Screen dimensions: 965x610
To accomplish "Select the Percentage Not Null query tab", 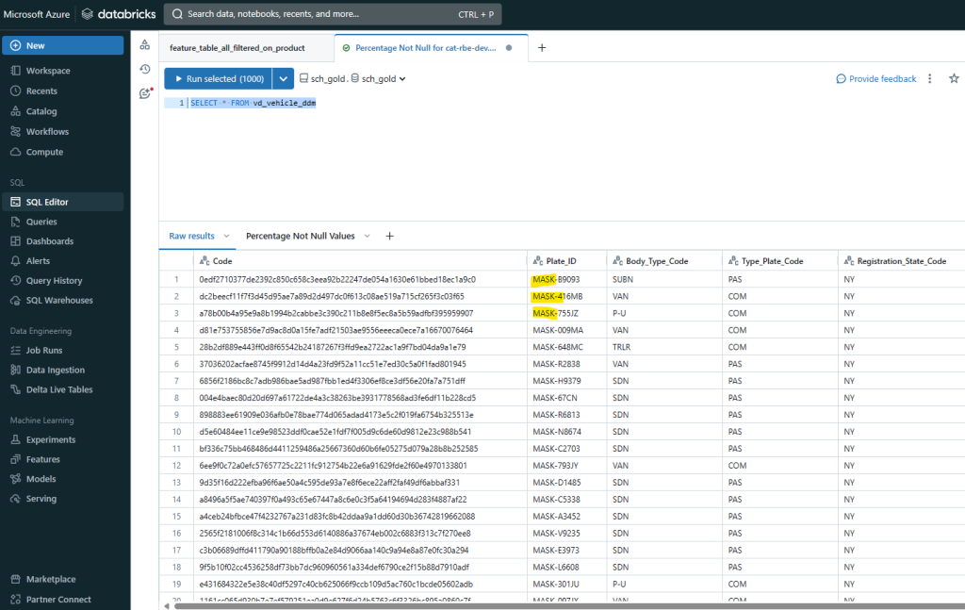I will pyautogui.click(x=426, y=48).
